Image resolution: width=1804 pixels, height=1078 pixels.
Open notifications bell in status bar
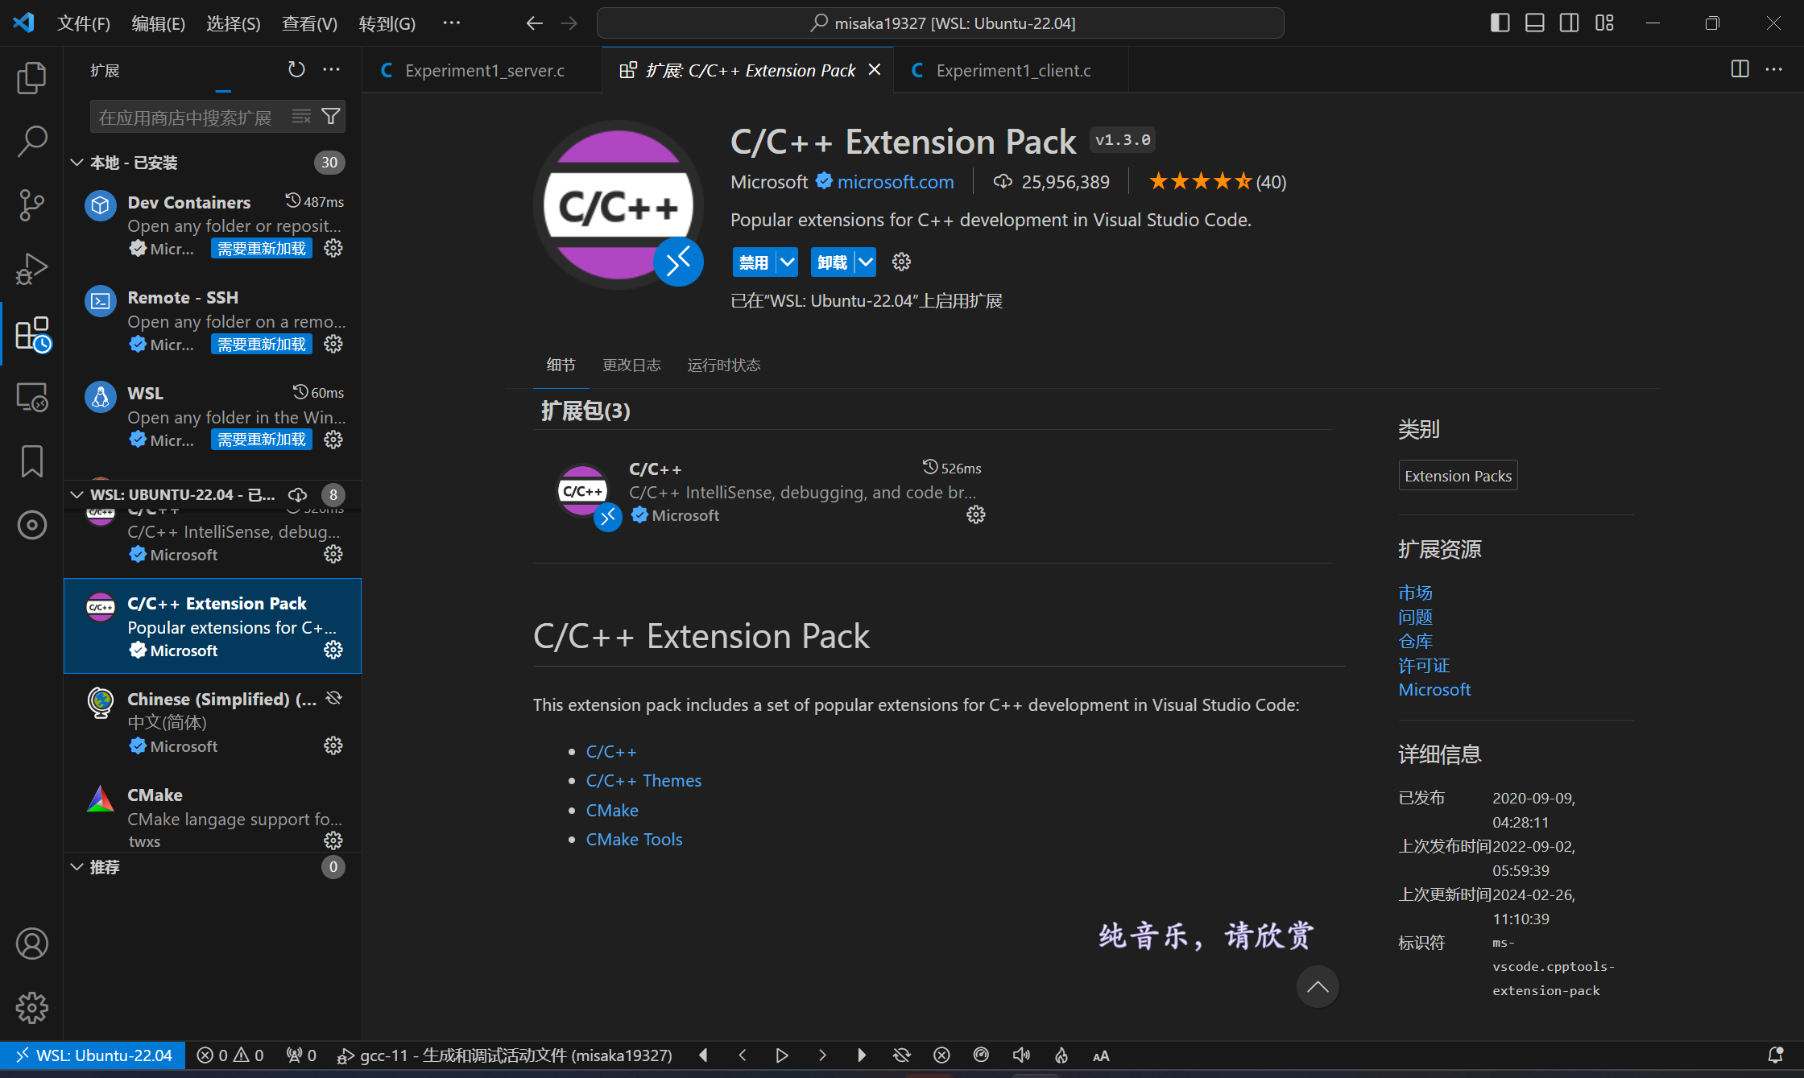click(1774, 1055)
